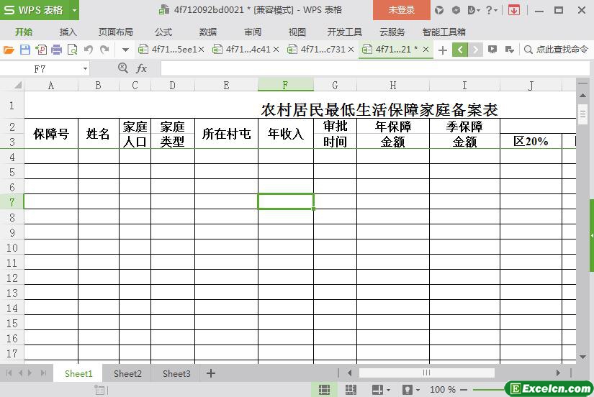
Task: Open print preview icon
Action: tap(72, 50)
